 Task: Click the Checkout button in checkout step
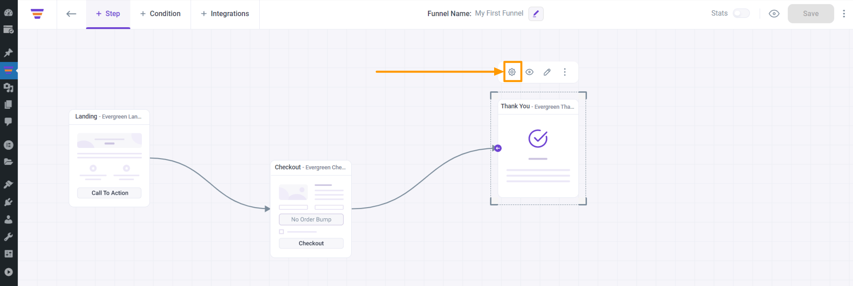tap(311, 243)
